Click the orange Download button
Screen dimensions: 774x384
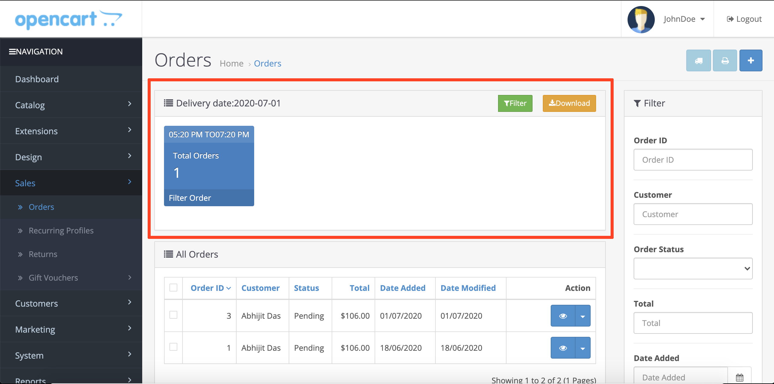(x=569, y=103)
